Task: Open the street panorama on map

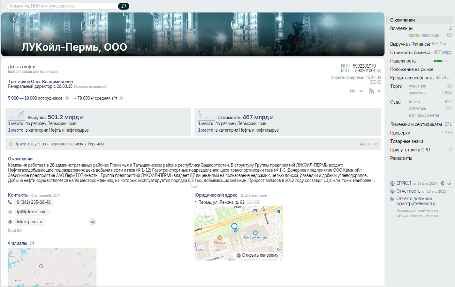Action: point(257,255)
